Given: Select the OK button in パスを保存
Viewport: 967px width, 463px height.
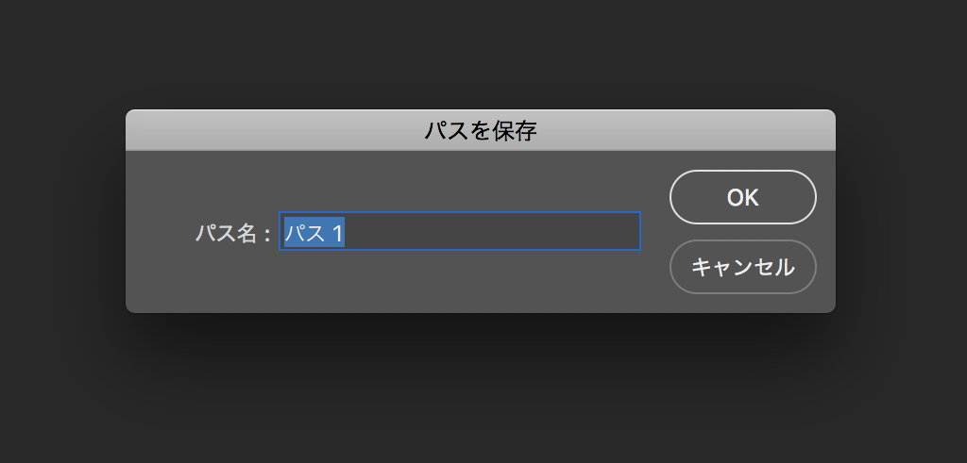Looking at the screenshot, I should click(x=742, y=197).
